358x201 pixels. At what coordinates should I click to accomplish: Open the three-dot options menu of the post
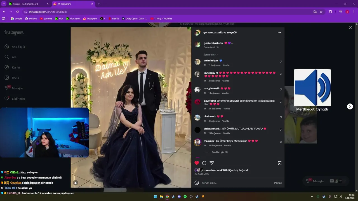pyautogui.click(x=279, y=33)
